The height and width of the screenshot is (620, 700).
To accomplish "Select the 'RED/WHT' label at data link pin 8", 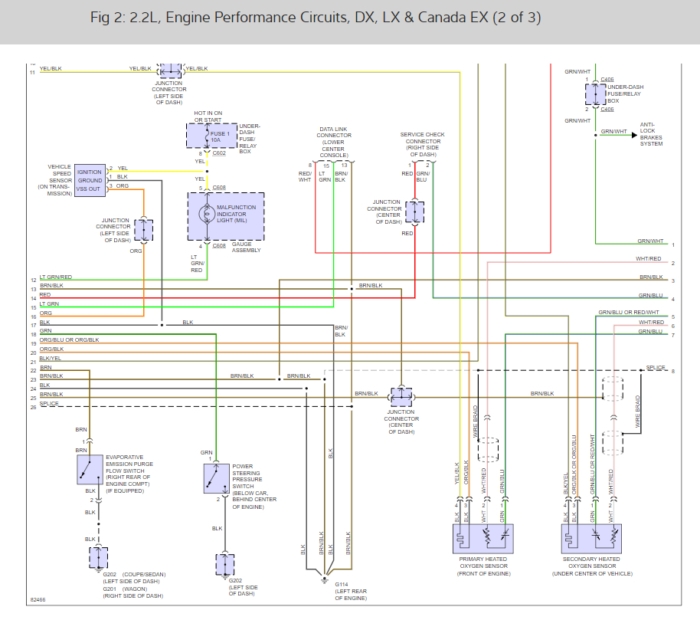I will pyautogui.click(x=305, y=176).
